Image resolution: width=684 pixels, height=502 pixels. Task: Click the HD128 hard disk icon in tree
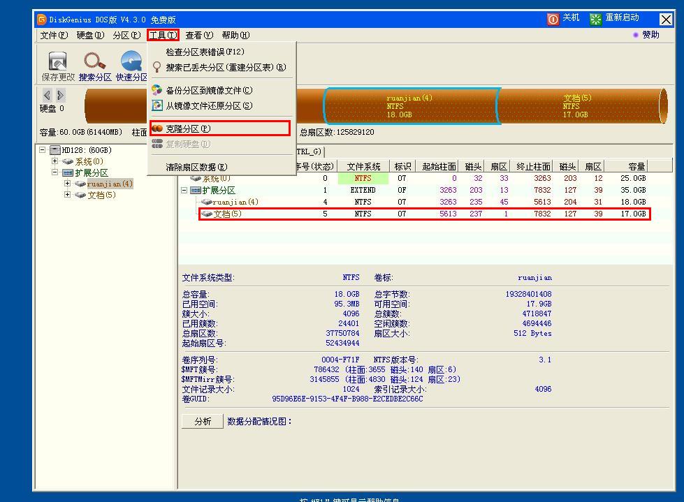[55, 150]
